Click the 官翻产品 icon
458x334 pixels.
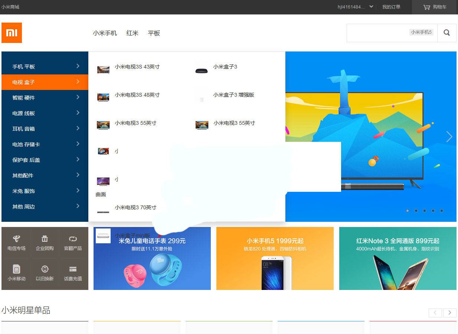[x=73, y=242]
